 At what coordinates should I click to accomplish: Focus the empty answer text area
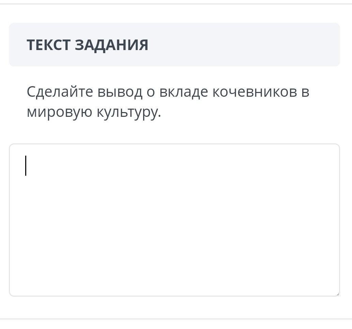(x=174, y=220)
